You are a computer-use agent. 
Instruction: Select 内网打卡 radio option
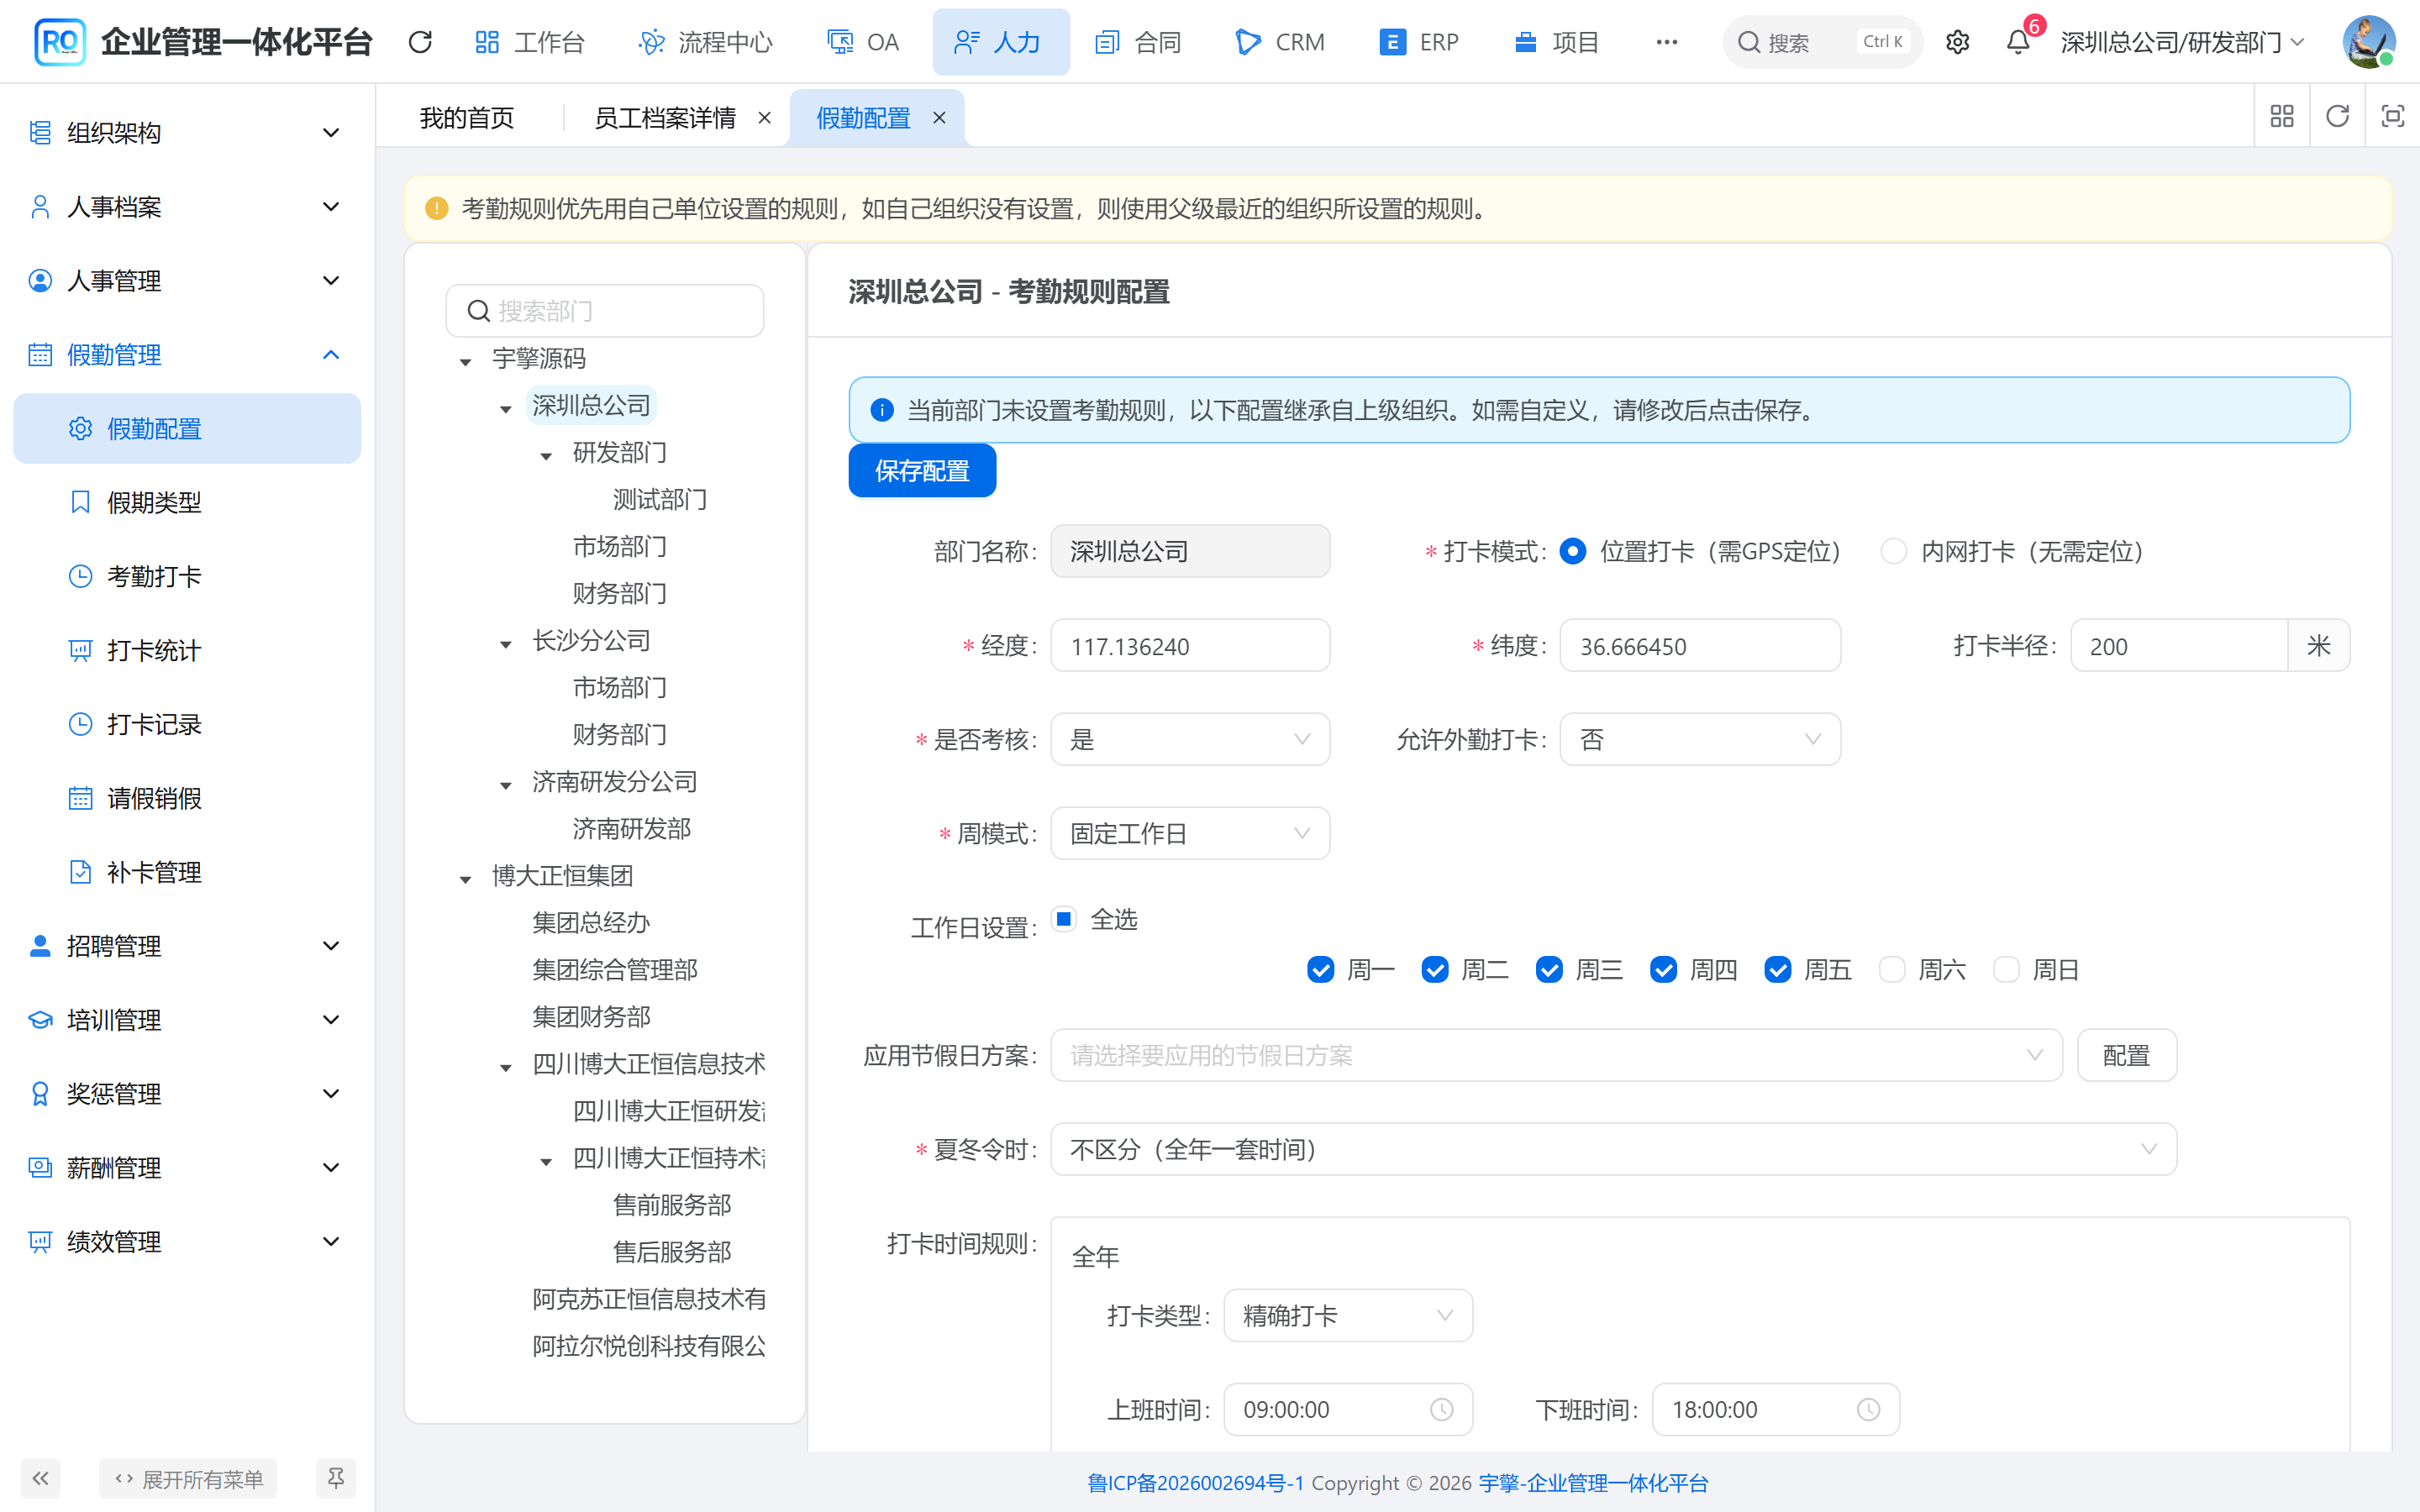click(x=1893, y=551)
